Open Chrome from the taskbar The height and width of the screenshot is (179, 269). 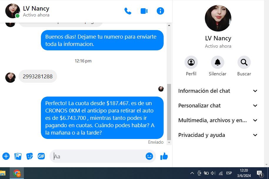(x=17, y=173)
